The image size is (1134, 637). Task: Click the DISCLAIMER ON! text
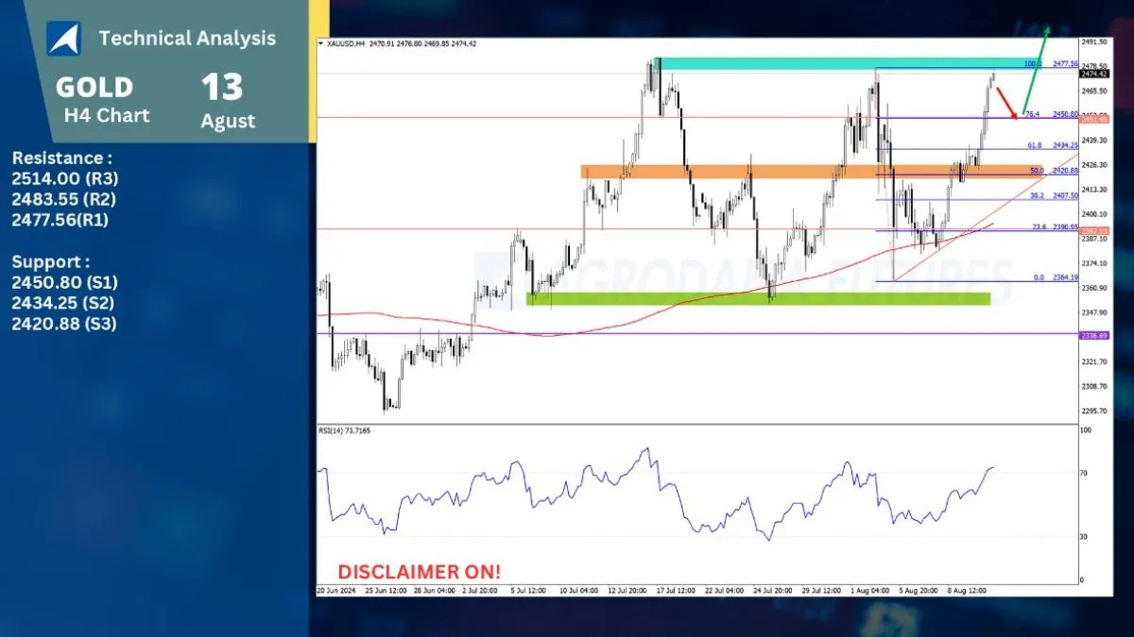tap(420, 571)
